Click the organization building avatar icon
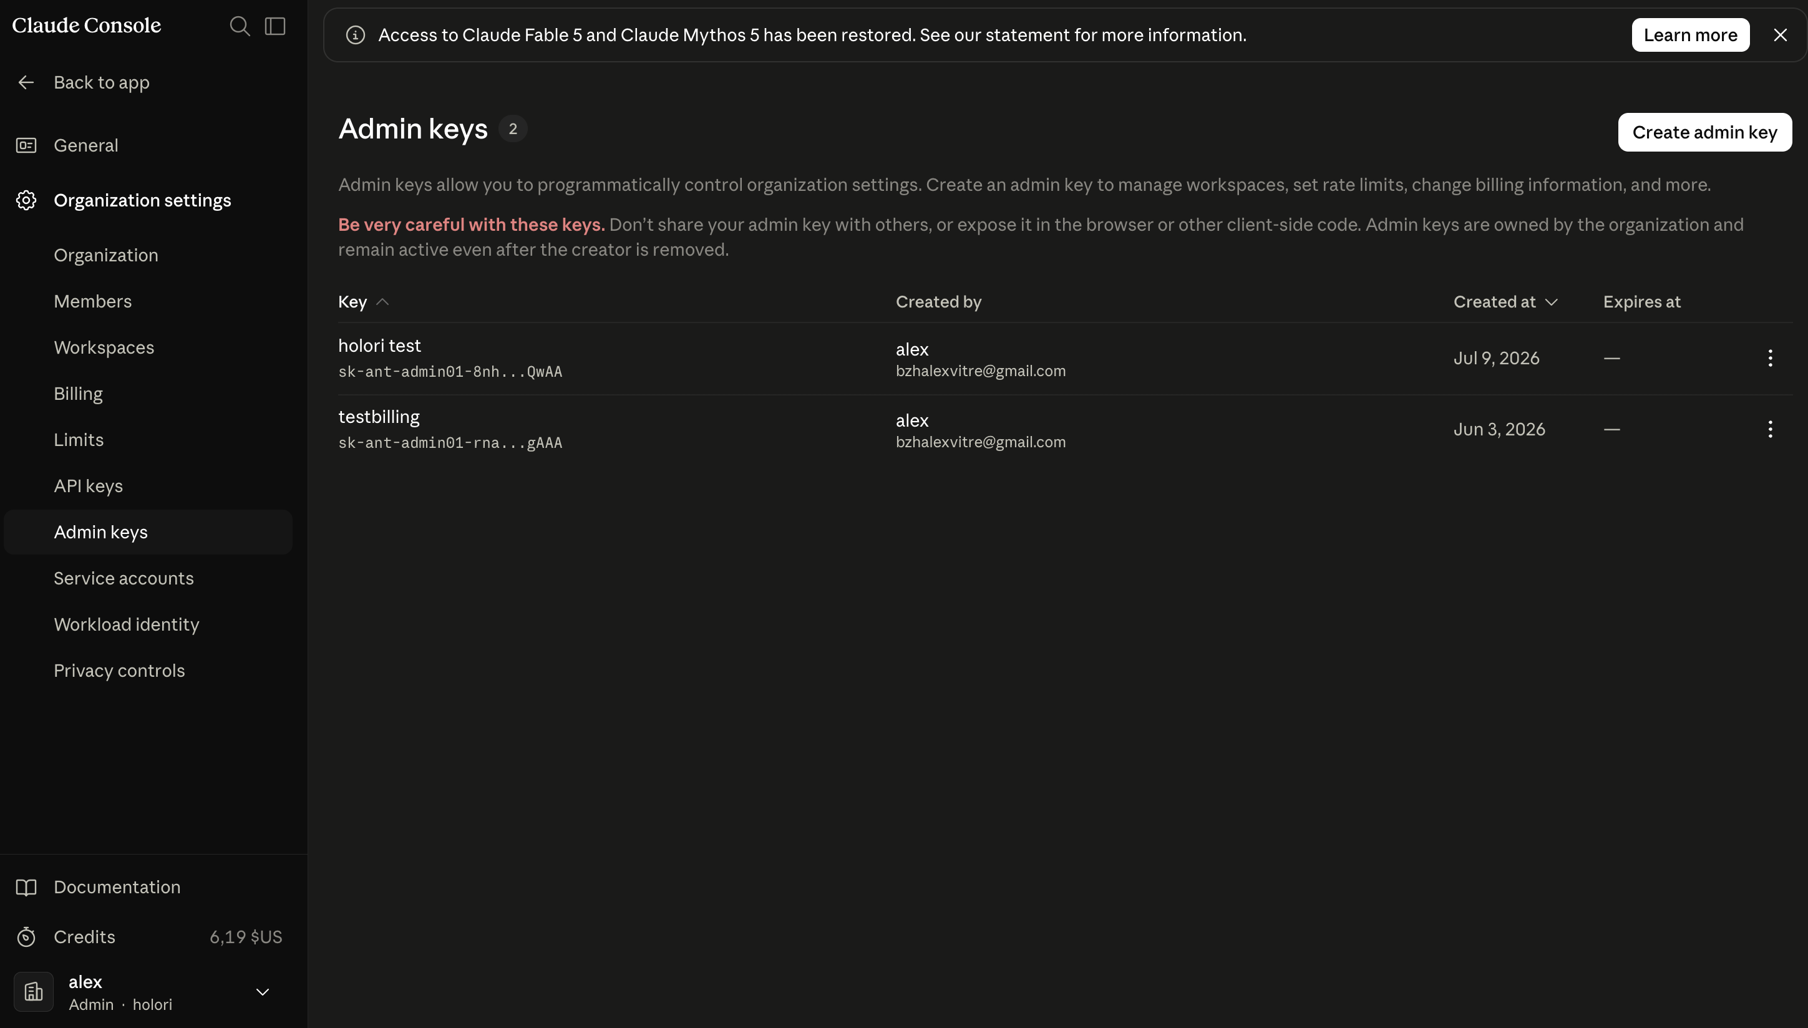 click(x=33, y=992)
